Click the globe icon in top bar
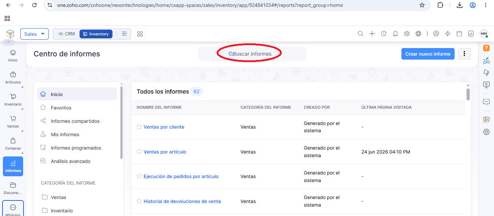The height and width of the screenshot is (216, 494). coord(418,34)
